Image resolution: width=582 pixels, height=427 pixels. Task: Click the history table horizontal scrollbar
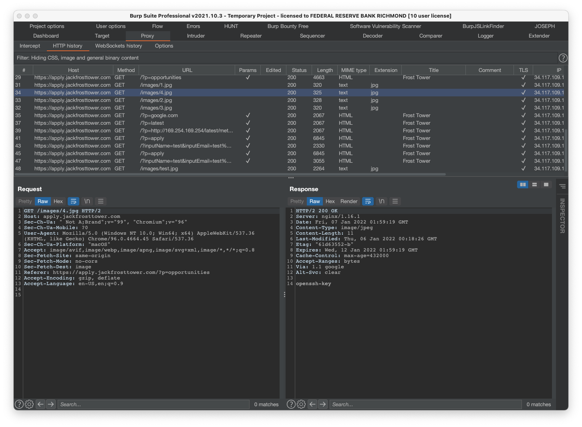click(230, 174)
